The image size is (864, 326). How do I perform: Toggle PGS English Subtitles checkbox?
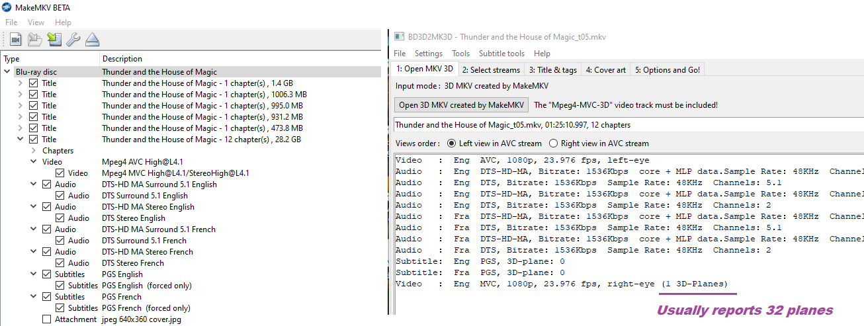tap(46, 274)
